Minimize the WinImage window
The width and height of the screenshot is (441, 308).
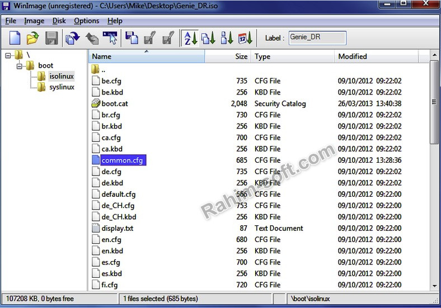click(388, 4)
